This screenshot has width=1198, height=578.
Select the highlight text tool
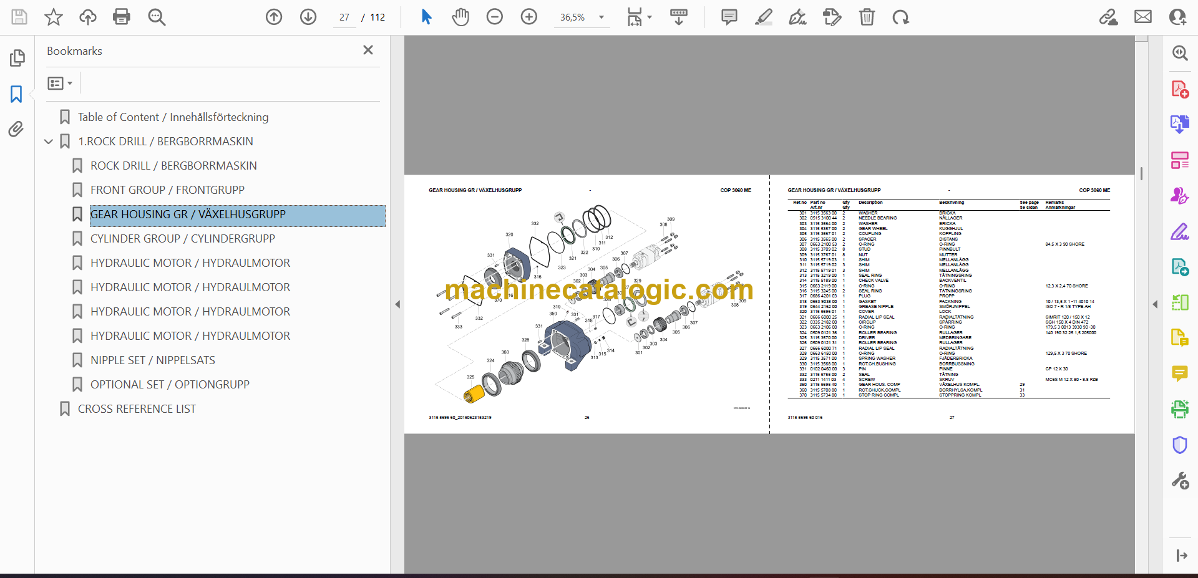pos(763,17)
